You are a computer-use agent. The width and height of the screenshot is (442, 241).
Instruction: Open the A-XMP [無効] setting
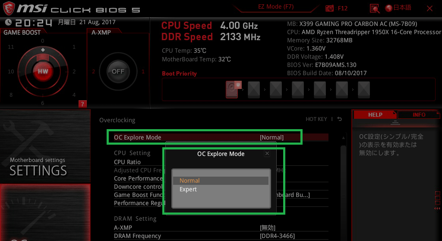(x=221, y=228)
